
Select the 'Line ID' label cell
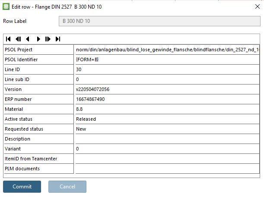click(x=39, y=69)
